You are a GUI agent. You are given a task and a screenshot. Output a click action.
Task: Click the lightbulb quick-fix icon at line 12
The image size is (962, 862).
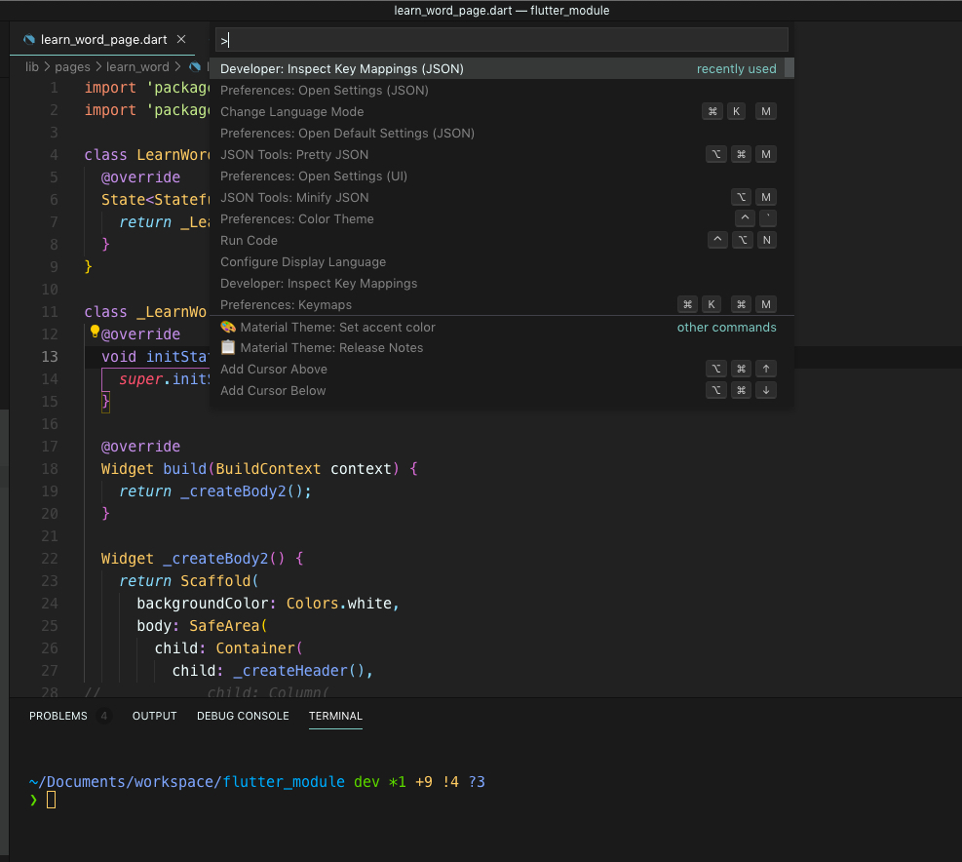(95, 332)
